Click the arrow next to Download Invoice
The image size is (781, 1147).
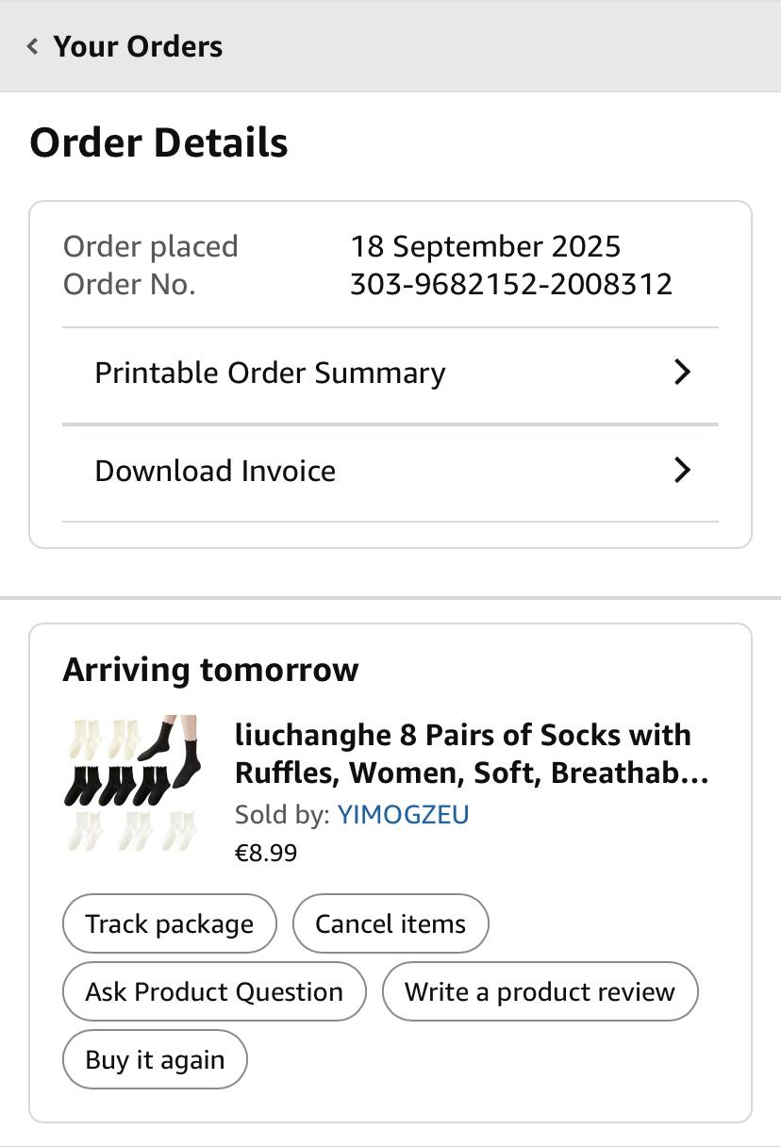tap(682, 471)
